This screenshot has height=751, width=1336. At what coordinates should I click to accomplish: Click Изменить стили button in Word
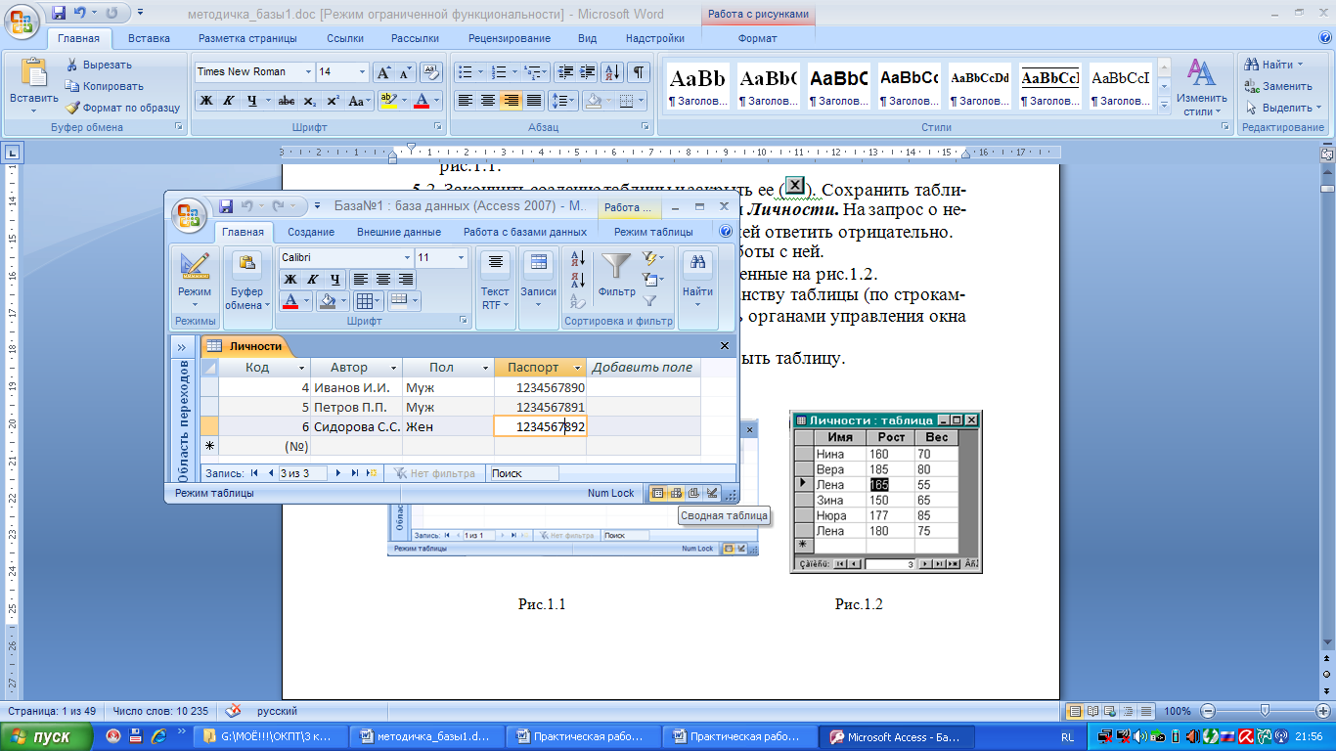pyautogui.click(x=1201, y=86)
